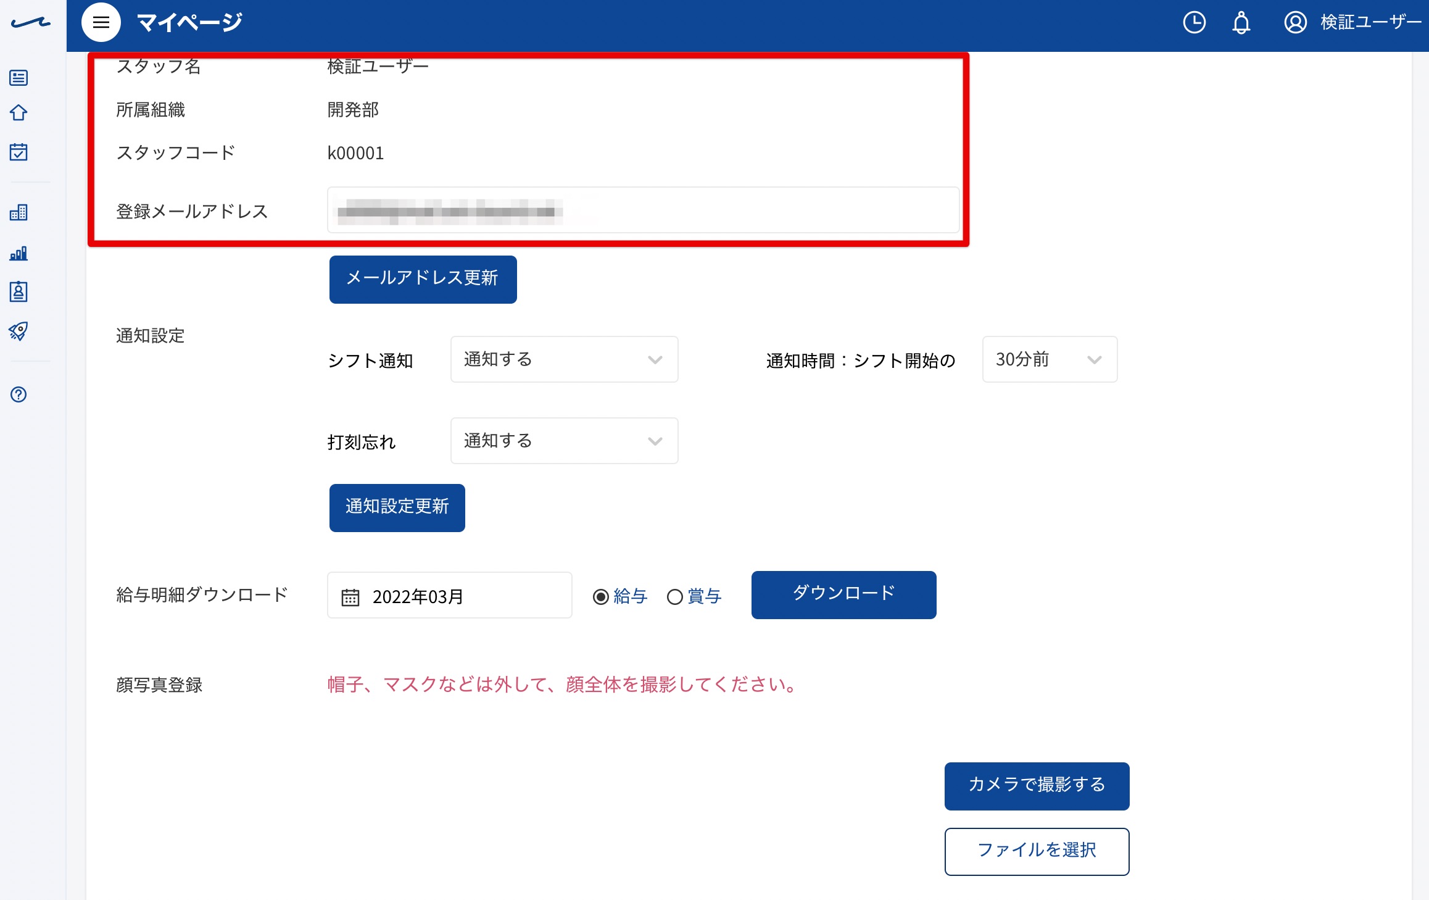Open the hamburger menu button
The image size is (1429, 900).
pyautogui.click(x=101, y=23)
